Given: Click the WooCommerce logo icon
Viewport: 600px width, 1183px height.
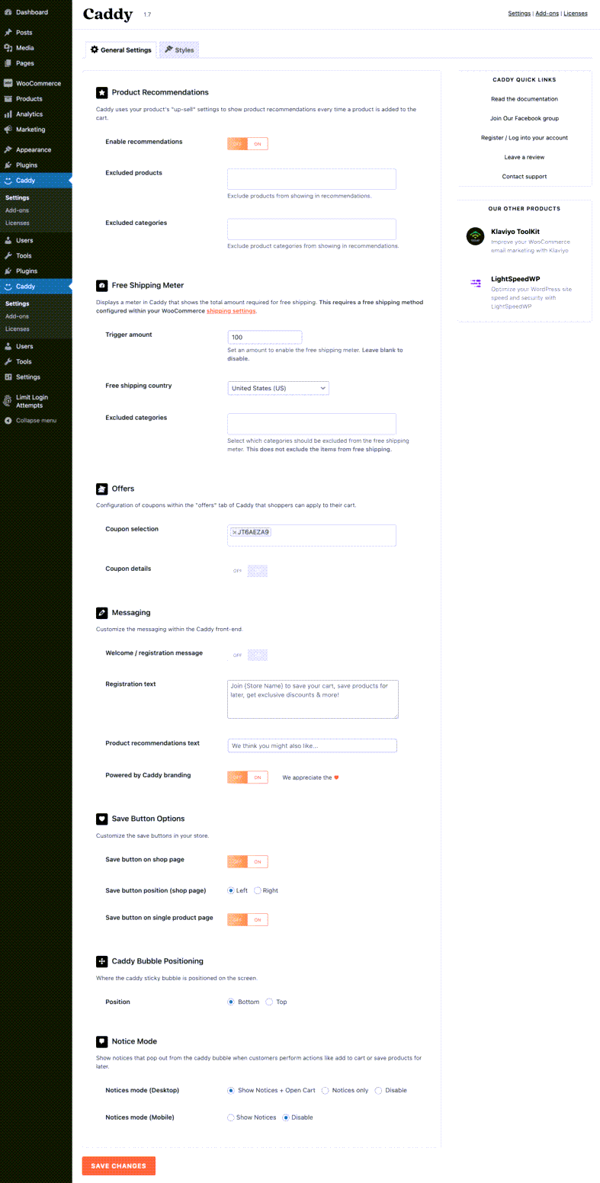Looking at the screenshot, I should [8, 83].
